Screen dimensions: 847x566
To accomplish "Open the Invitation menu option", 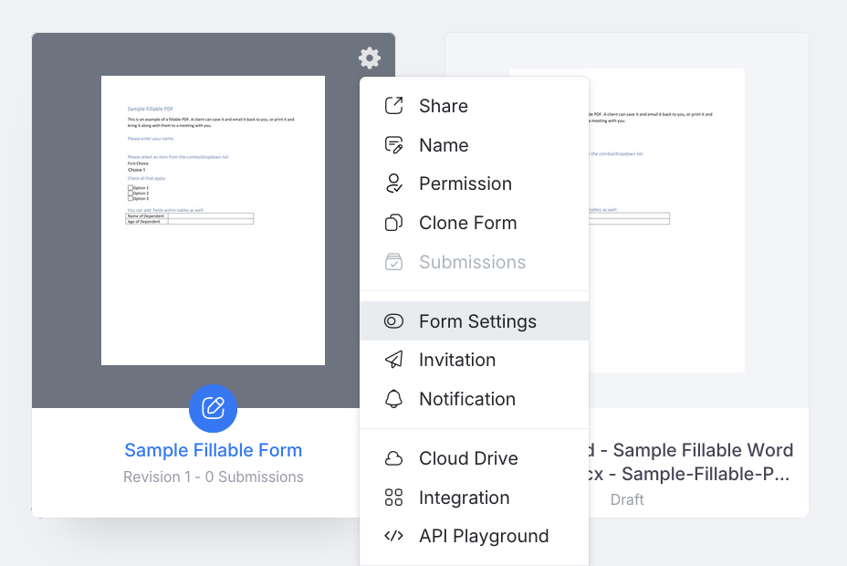I will 457,360.
